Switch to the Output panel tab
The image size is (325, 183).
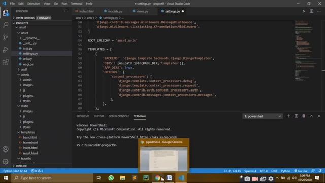pos(99,116)
